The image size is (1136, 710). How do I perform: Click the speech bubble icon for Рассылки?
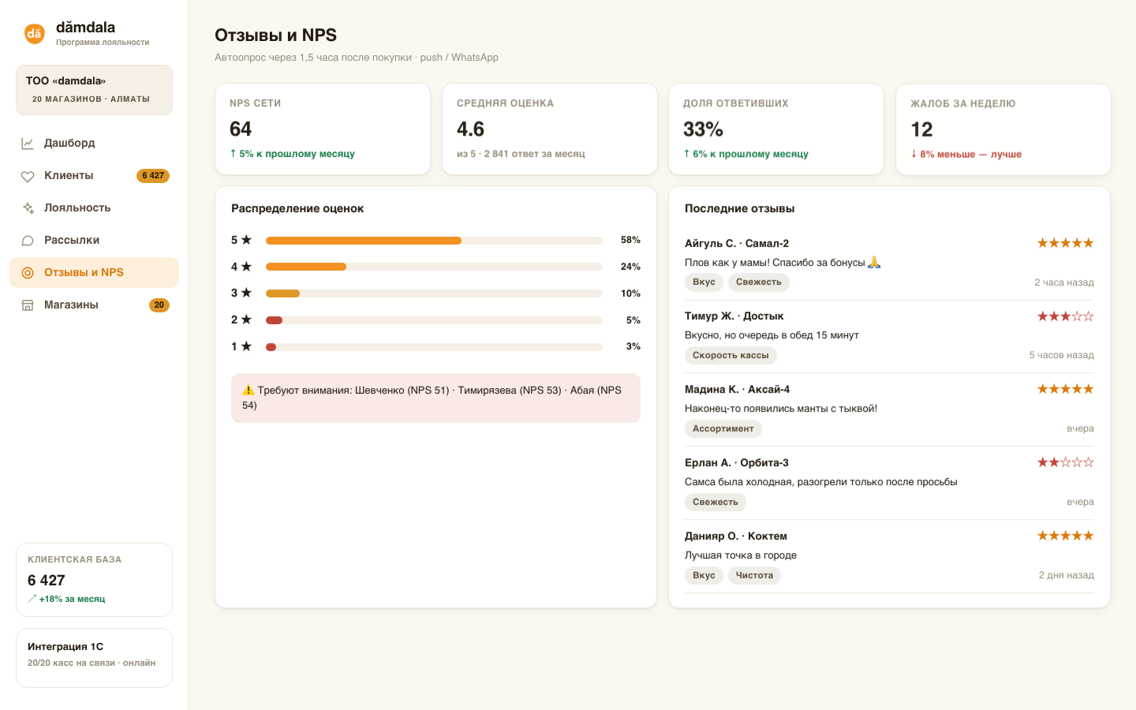[x=28, y=241]
